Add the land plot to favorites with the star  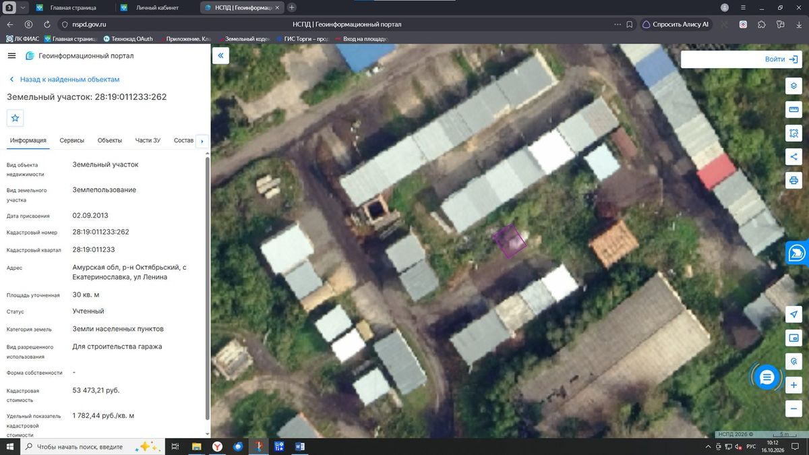(16, 118)
